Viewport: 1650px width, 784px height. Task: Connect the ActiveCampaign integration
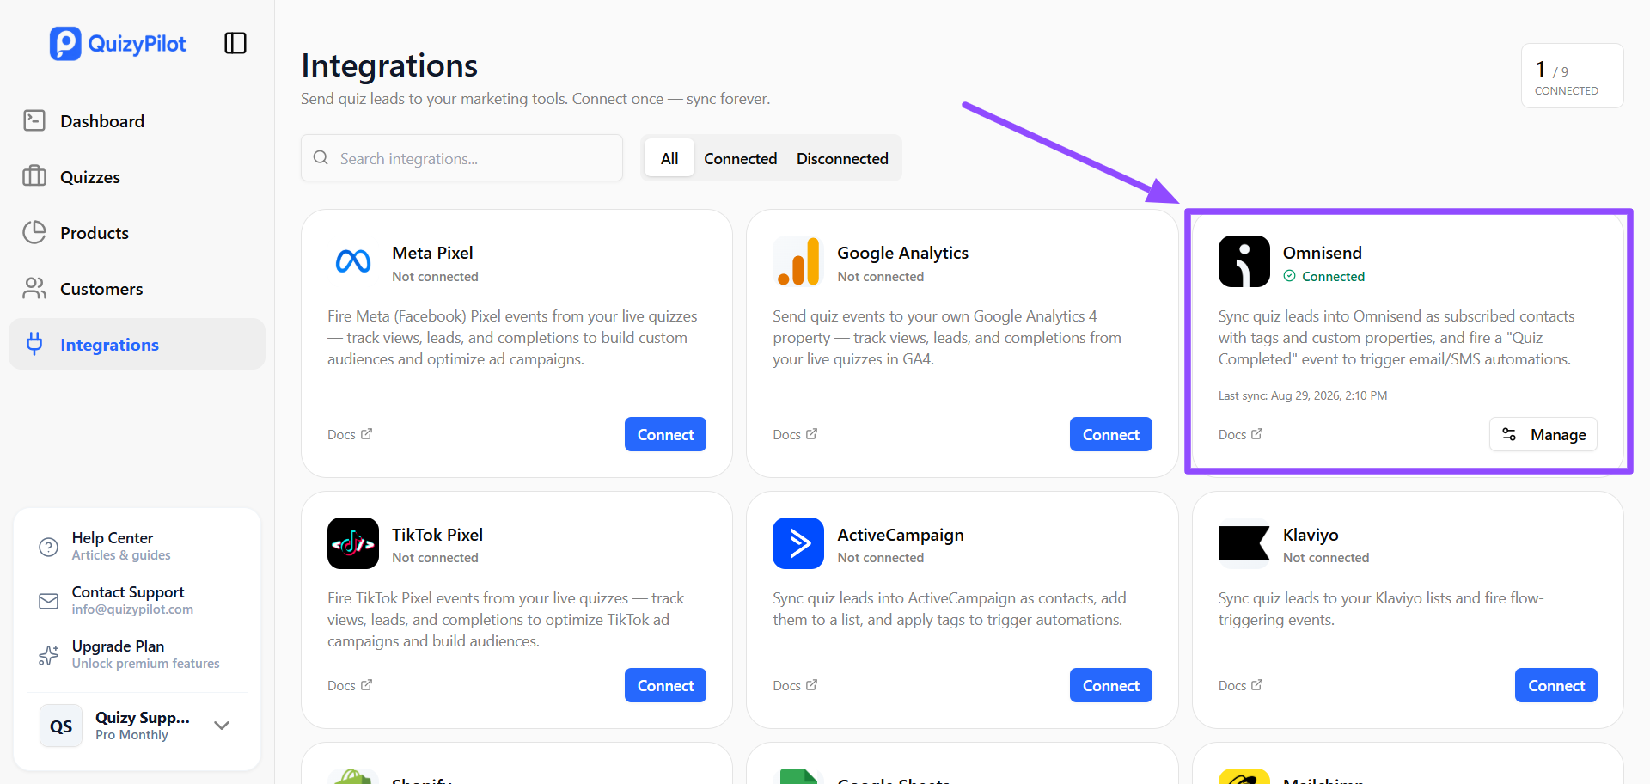[x=1110, y=685]
